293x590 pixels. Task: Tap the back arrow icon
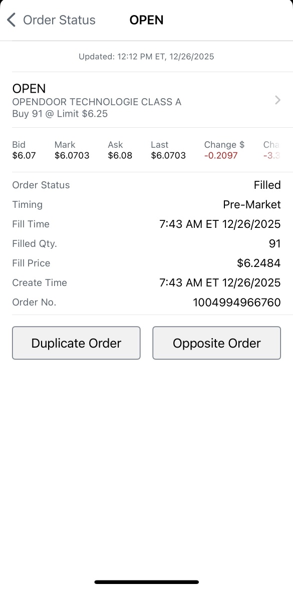pyautogui.click(x=12, y=20)
